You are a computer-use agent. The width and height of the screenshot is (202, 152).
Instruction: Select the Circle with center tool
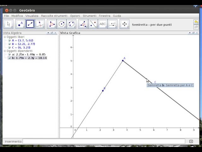click(62, 24)
